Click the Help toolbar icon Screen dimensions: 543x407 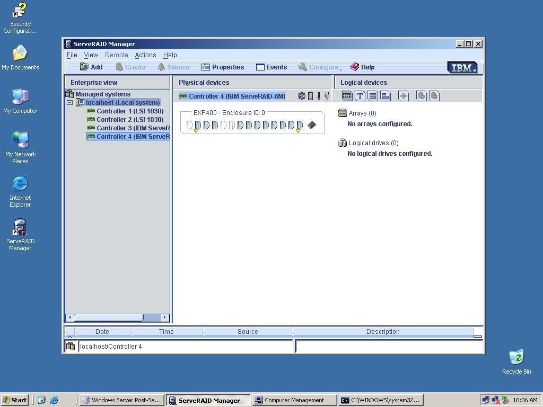[363, 67]
